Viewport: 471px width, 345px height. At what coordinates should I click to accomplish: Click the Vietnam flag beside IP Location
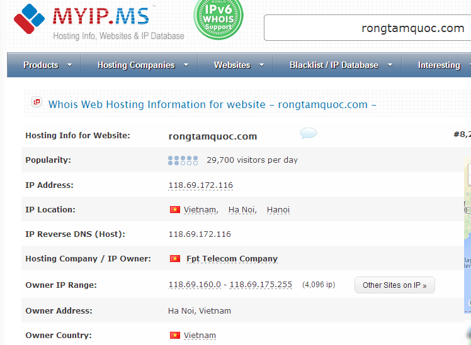[x=174, y=210]
